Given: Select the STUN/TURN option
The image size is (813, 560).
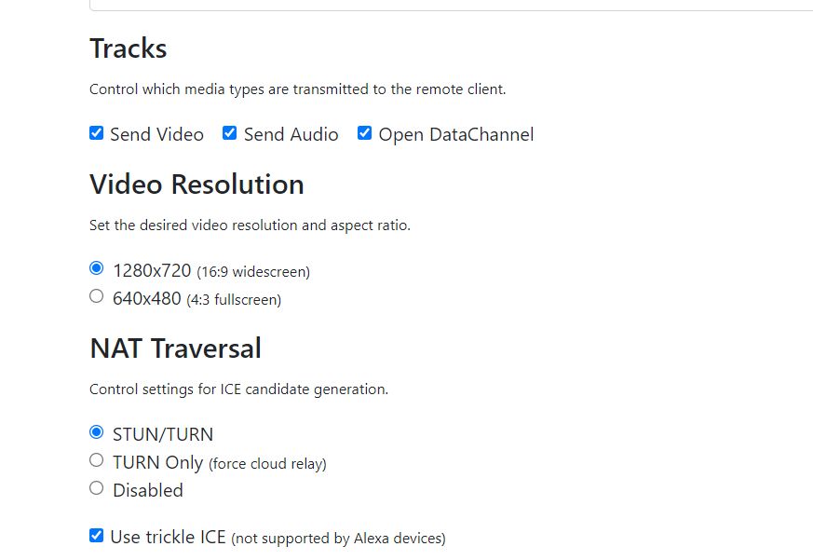Looking at the screenshot, I should pyautogui.click(x=96, y=431).
